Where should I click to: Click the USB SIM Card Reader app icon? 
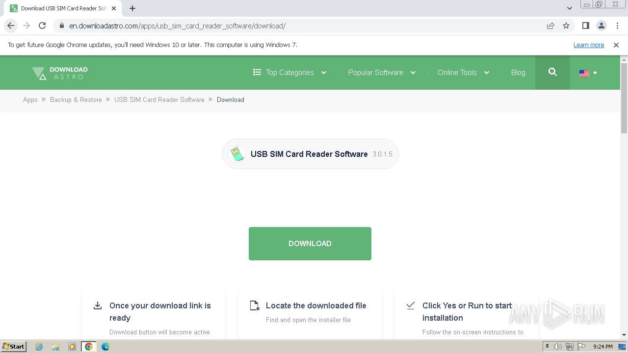(237, 154)
